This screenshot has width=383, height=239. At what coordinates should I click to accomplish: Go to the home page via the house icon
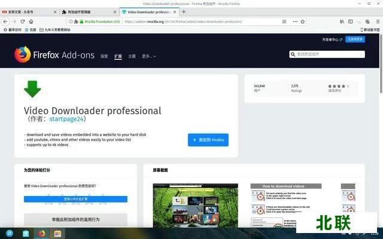(31, 22)
